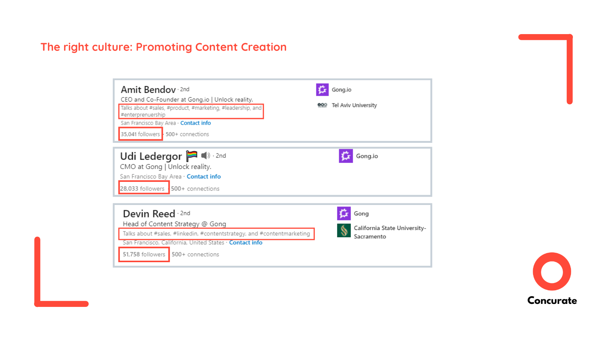The width and height of the screenshot is (607, 341).
Task: Click the rainbow flag icon beside Udi Ledergor
Action: click(192, 156)
